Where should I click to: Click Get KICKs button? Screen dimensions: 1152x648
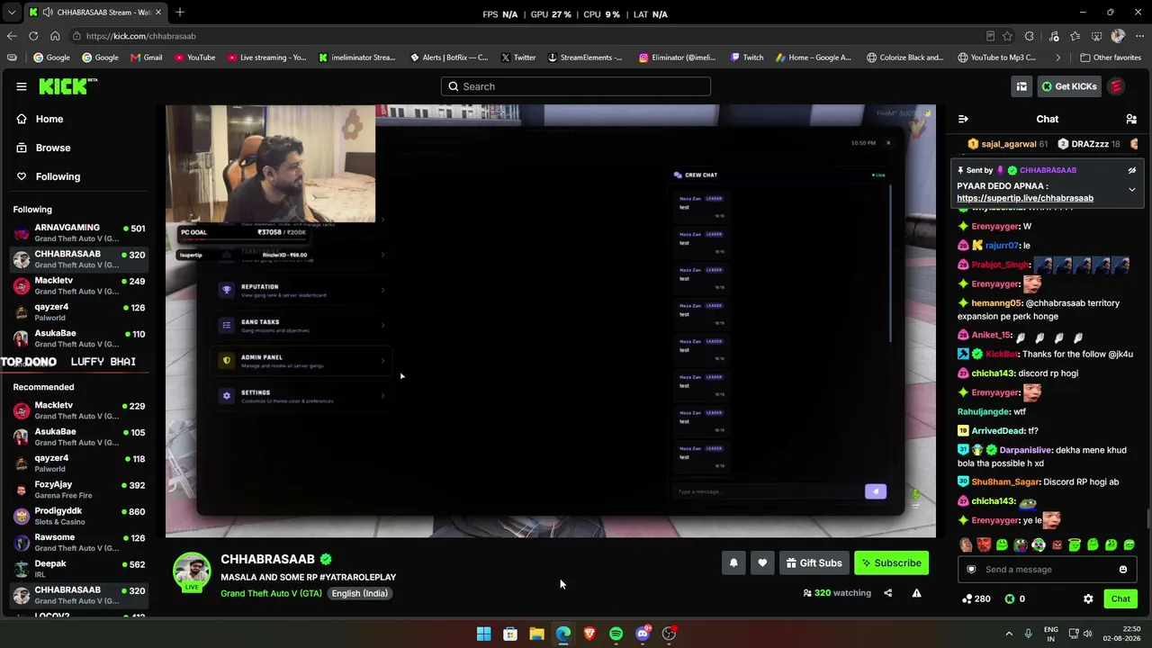click(1069, 86)
